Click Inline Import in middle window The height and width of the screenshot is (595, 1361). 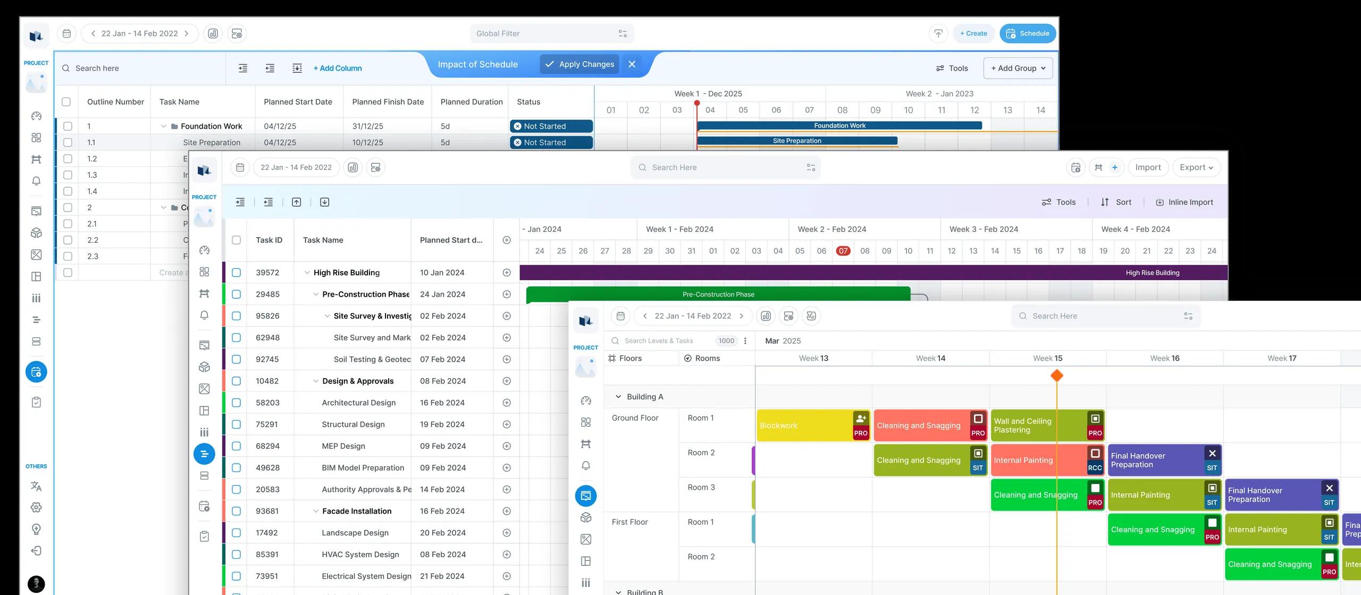tap(1184, 202)
